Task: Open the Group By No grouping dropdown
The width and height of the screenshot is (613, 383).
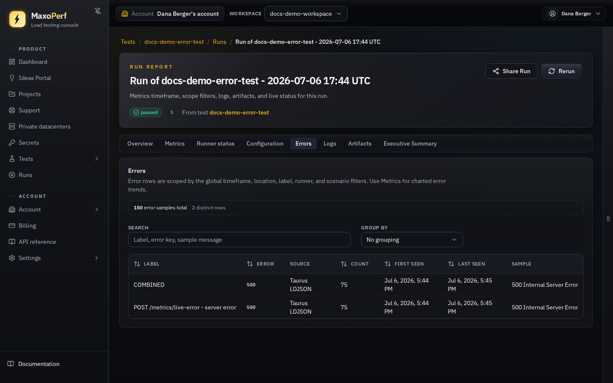Action: [412, 240]
